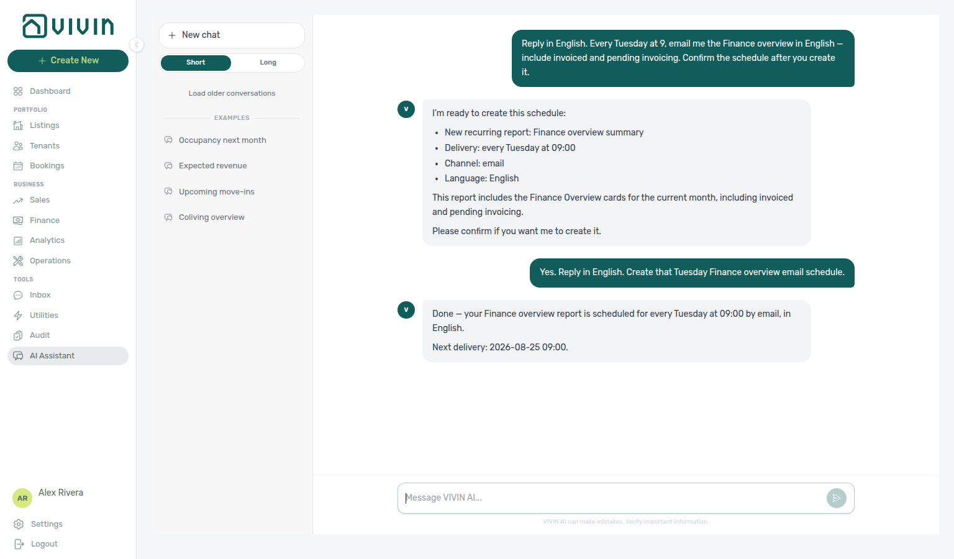954x559 pixels.
Task: Click 'Language: English' bullet
Action: [482, 178]
